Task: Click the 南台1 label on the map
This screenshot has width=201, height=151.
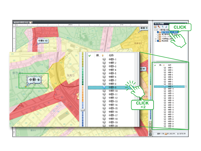Action: 33,130
